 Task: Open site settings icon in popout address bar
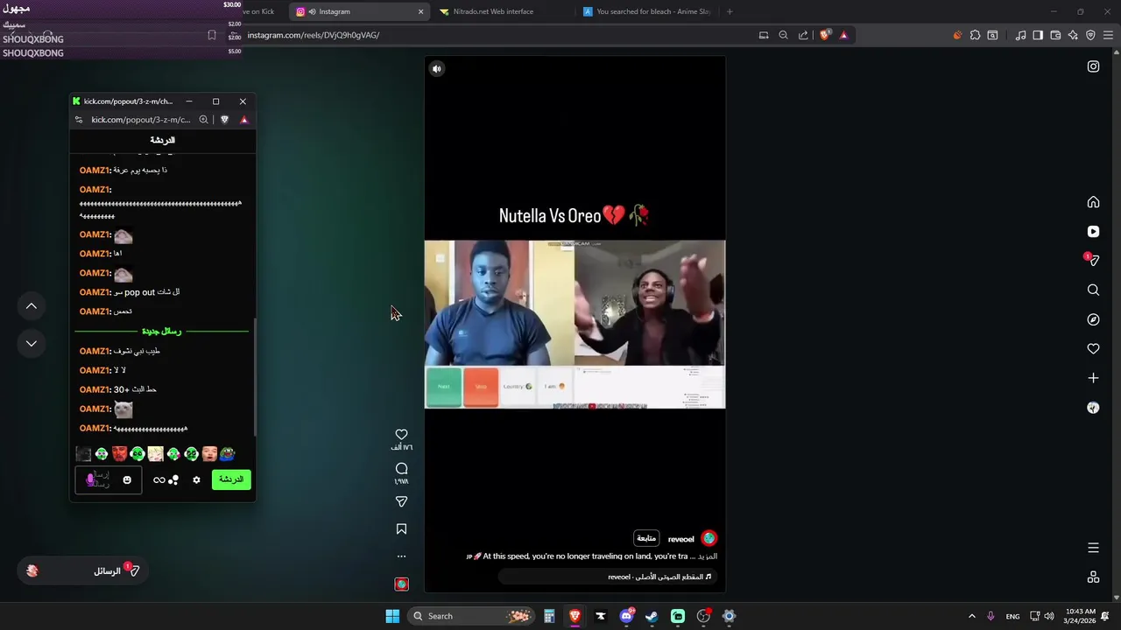click(79, 120)
